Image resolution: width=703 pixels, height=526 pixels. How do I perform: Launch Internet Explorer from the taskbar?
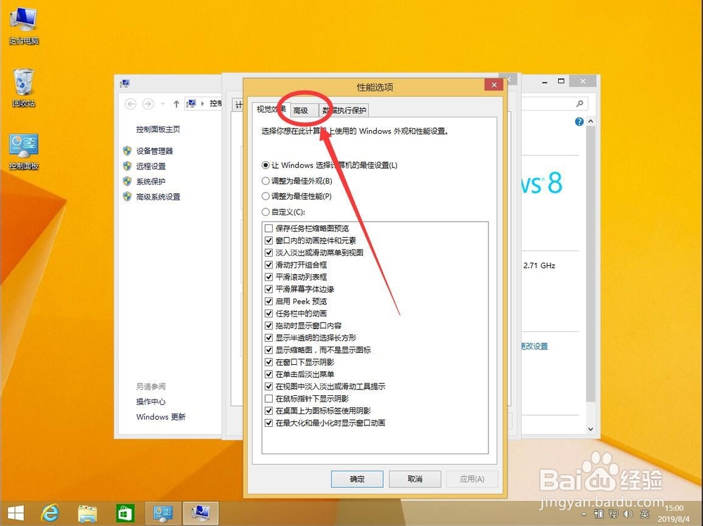pos(49,513)
